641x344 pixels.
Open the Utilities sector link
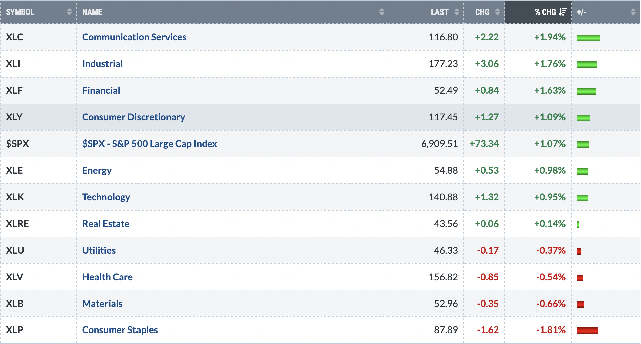coord(99,250)
